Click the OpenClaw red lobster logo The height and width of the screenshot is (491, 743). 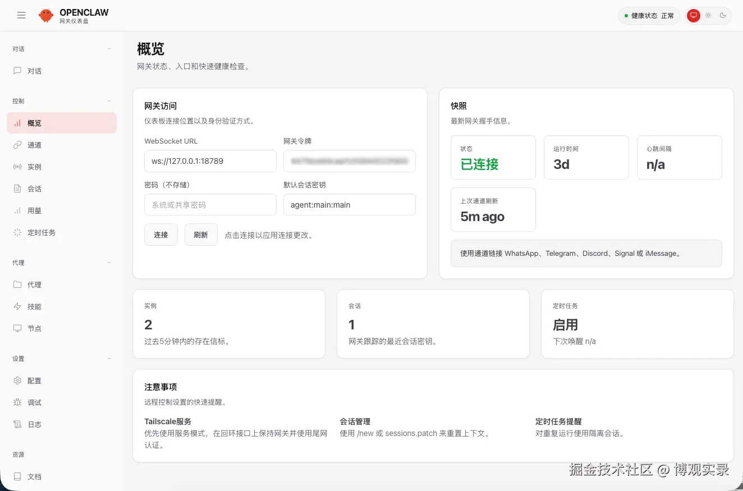pos(46,16)
